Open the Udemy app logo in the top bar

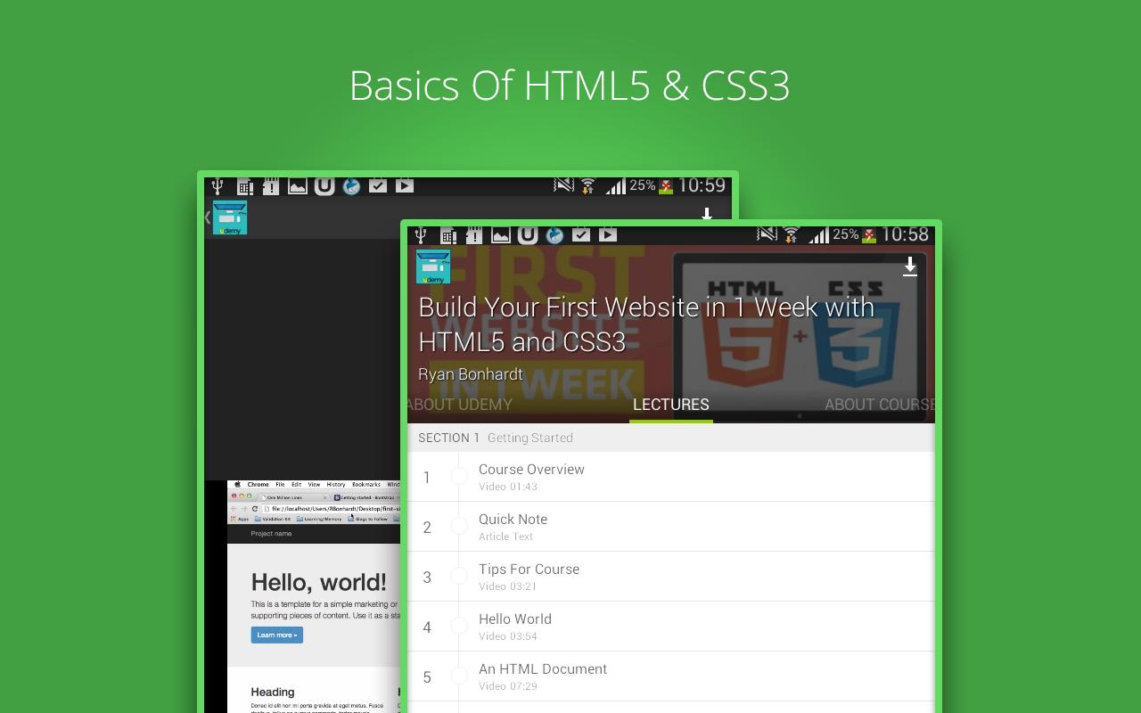click(432, 266)
